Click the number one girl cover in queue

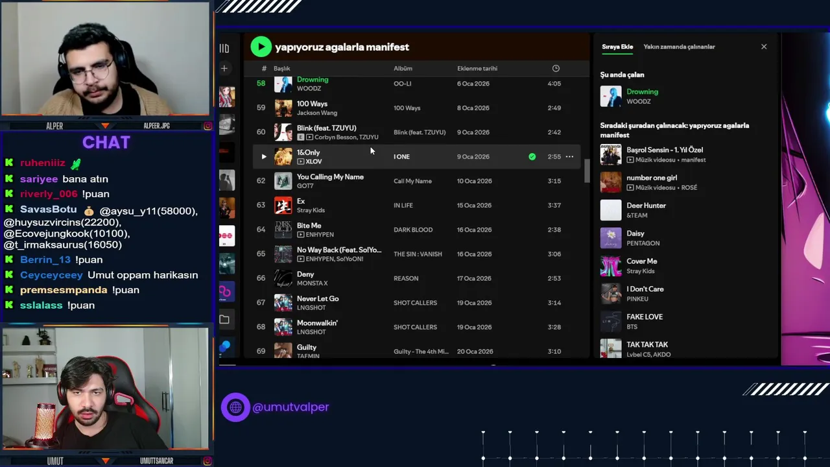click(611, 182)
